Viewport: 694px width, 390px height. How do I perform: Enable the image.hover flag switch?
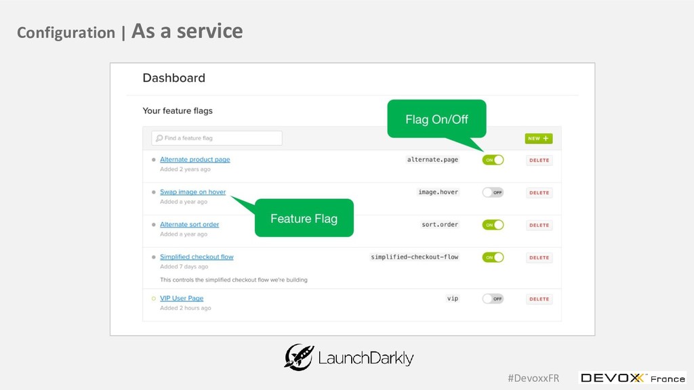click(493, 192)
